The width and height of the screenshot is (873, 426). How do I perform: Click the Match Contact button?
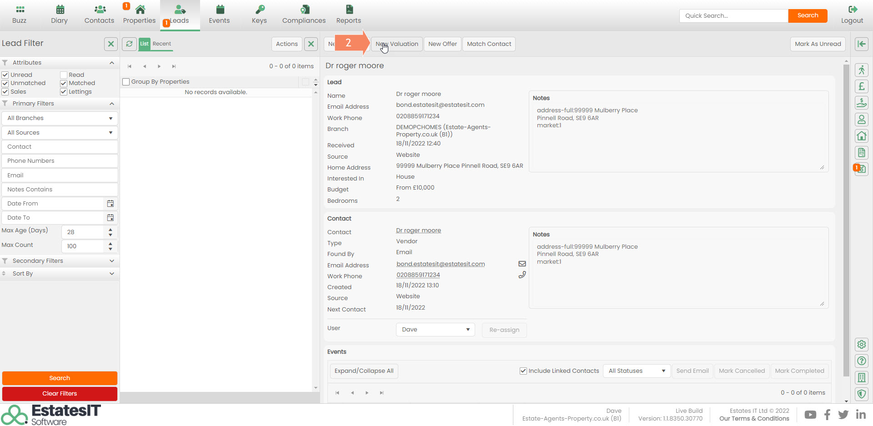(489, 44)
